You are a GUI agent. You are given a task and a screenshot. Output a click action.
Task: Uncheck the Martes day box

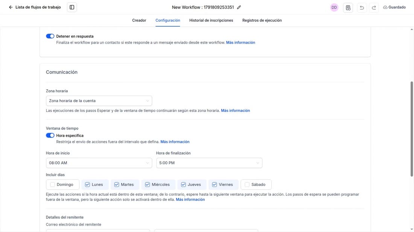tap(116, 185)
